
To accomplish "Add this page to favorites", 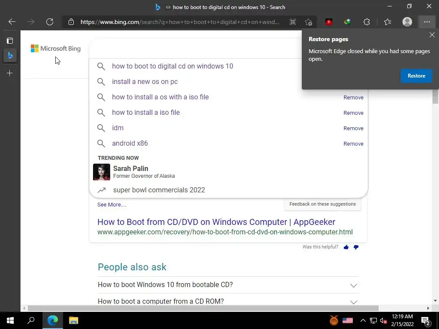I will (308, 22).
